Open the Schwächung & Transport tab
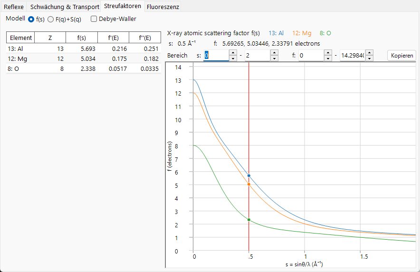Screen dimensions: 420x272 [x=65, y=7]
